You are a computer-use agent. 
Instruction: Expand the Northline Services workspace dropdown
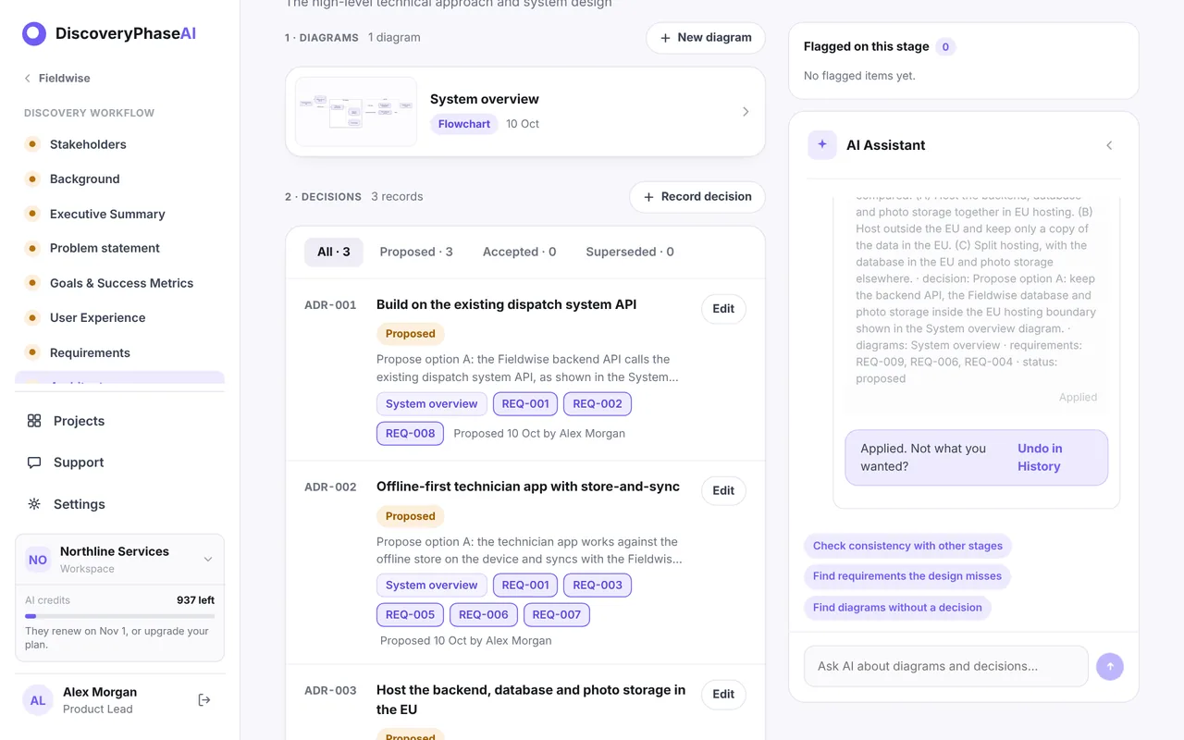coord(208,560)
